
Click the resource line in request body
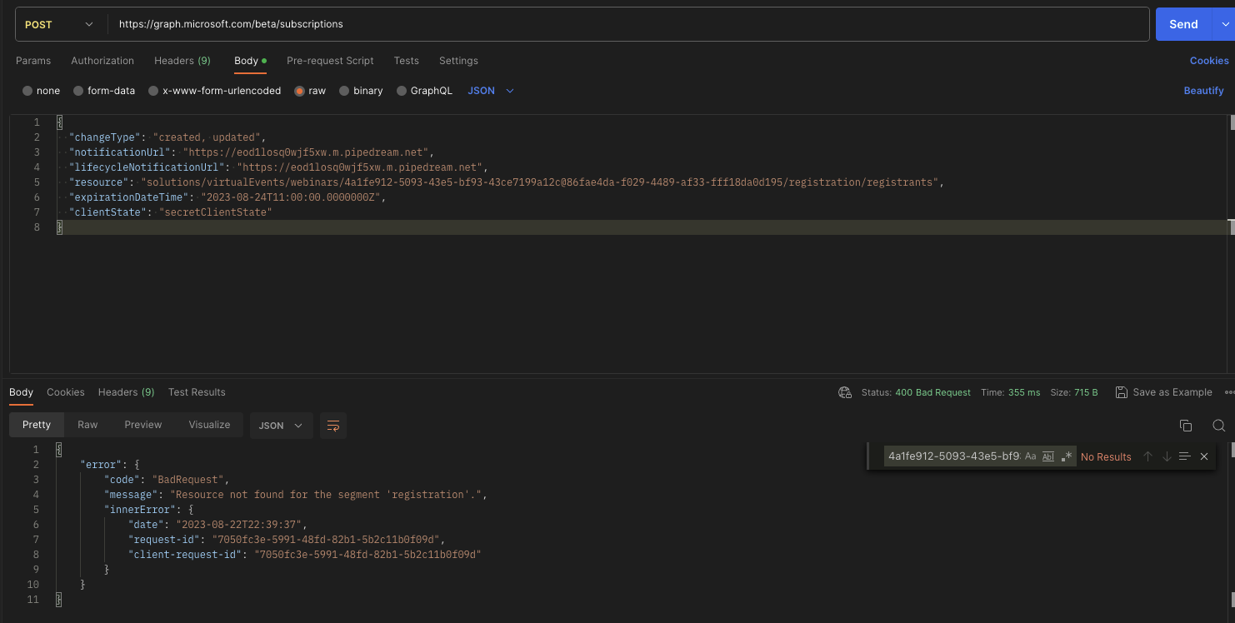(507, 182)
